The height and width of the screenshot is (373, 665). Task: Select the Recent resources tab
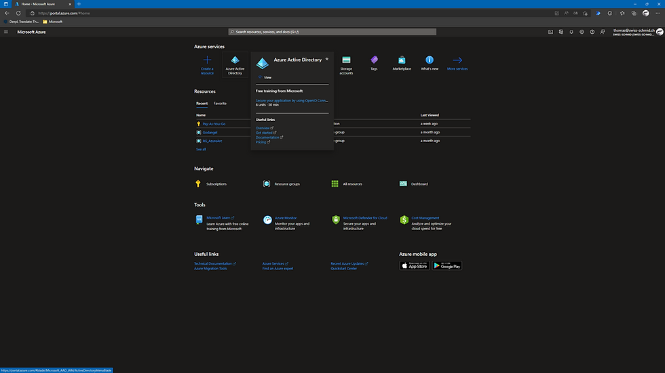pyautogui.click(x=202, y=103)
